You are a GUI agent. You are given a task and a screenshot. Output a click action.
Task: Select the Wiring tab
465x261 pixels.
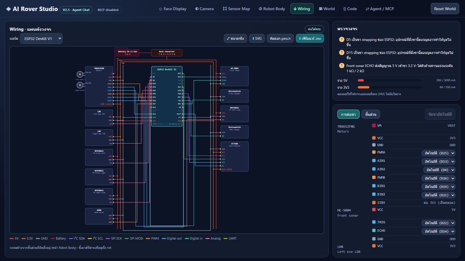tap(302, 9)
